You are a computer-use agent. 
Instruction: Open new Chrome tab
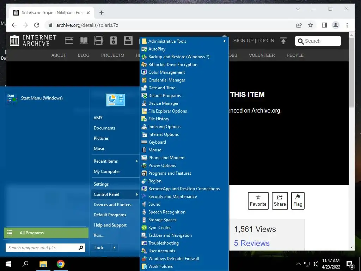(x=102, y=13)
